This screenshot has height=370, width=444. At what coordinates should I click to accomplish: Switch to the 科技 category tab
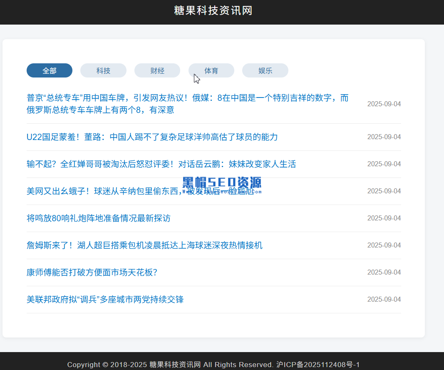103,70
